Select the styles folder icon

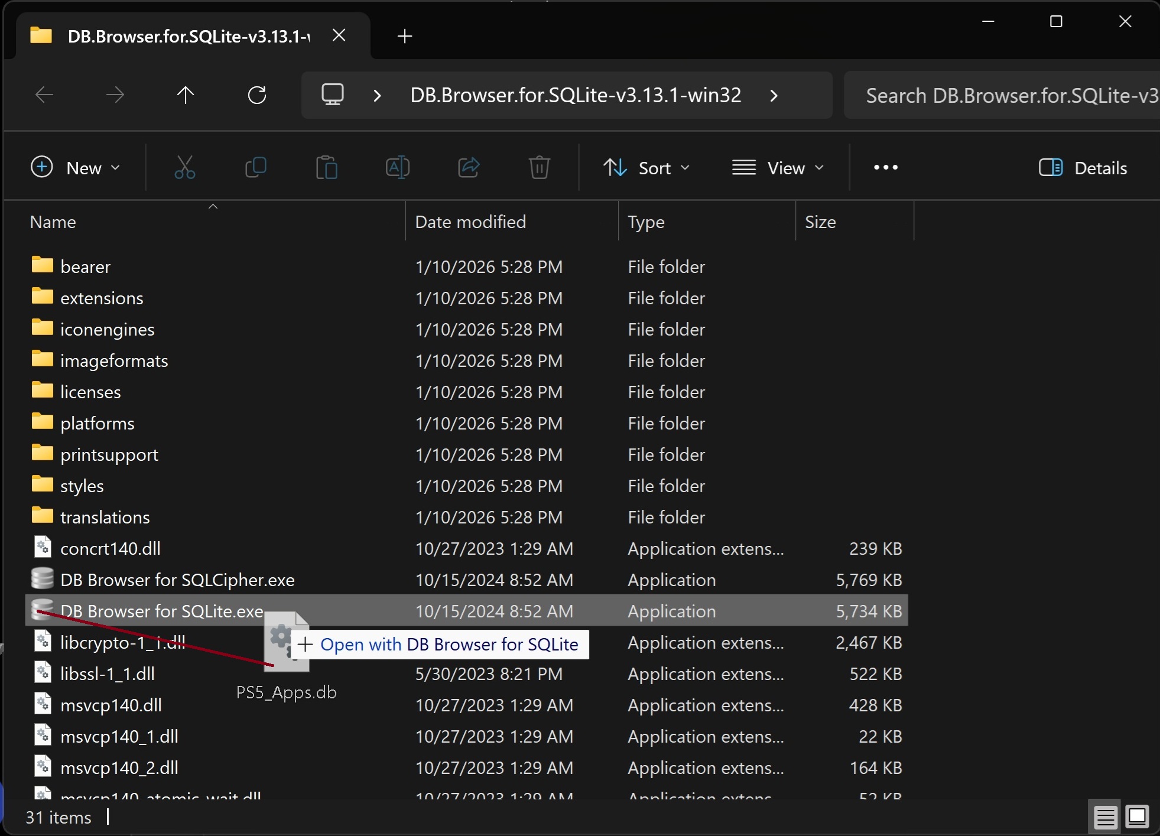[x=42, y=484]
